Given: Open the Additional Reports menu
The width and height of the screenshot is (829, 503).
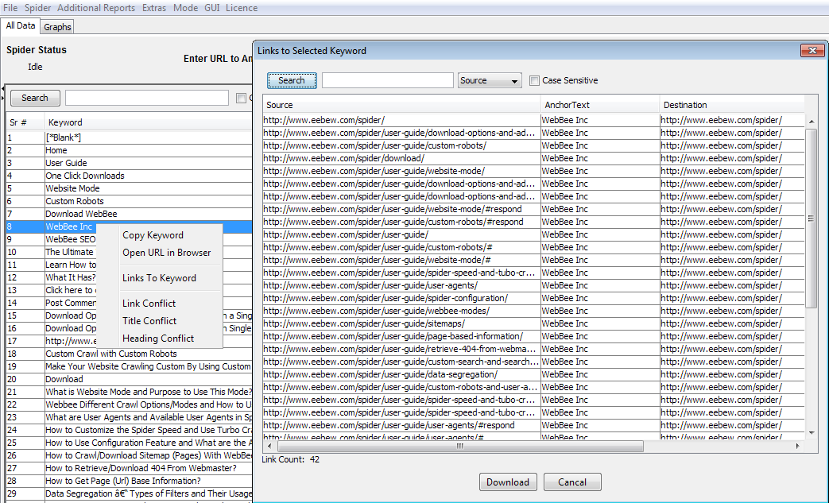Looking at the screenshot, I should (x=95, y=8).
